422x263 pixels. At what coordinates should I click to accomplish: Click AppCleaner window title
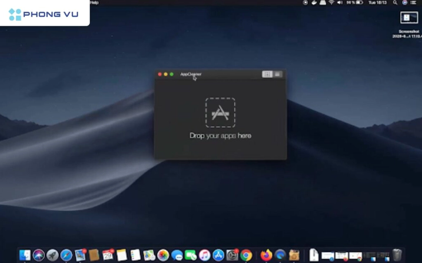(x=191, y=74)
